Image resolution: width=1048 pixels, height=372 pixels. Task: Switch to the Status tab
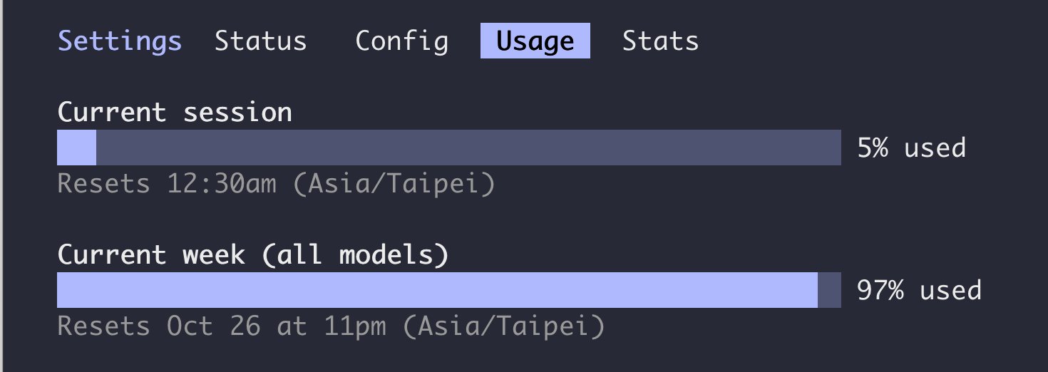pyautogui.click(x=261, y=41)
